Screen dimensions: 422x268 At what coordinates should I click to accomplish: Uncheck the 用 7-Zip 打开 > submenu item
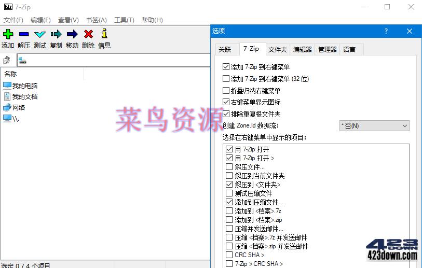(229, 158)
